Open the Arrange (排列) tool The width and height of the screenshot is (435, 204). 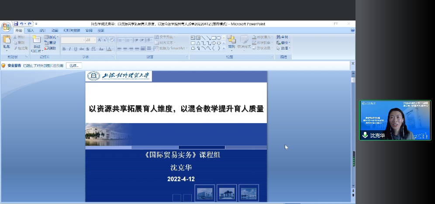click(231, 42)
